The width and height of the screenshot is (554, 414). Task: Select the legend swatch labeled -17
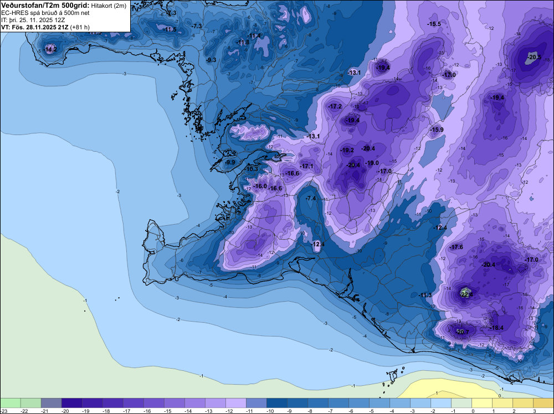point(133,403)
